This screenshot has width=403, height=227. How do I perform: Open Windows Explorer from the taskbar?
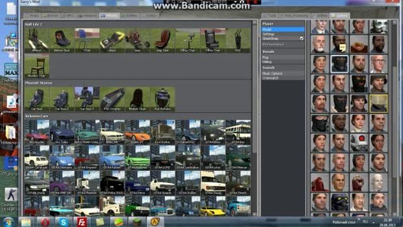click(26, 222)
